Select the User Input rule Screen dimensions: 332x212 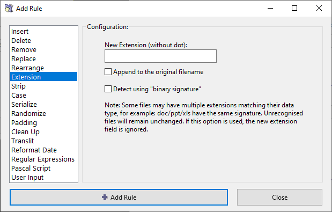(43, 177)
